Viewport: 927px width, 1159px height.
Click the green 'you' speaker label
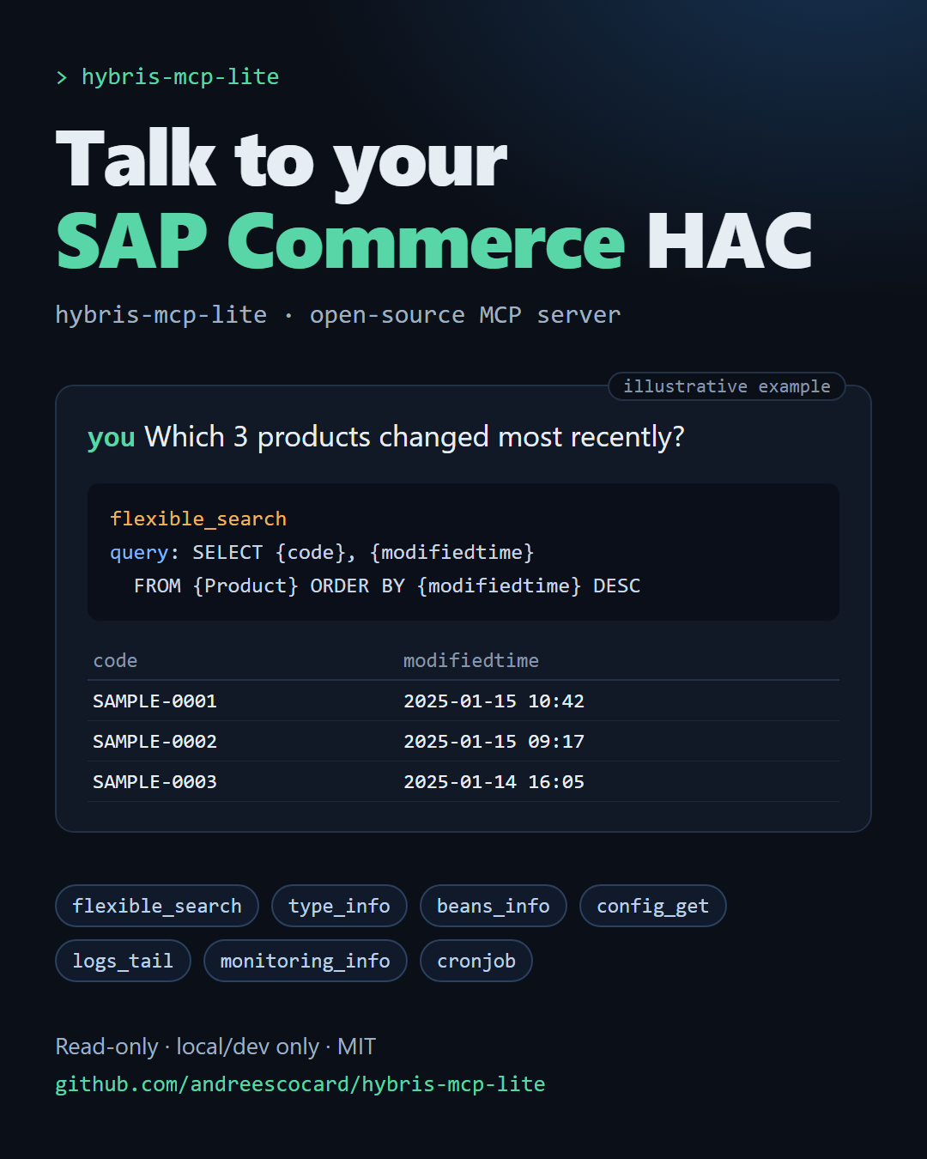[x=112, y=438]
